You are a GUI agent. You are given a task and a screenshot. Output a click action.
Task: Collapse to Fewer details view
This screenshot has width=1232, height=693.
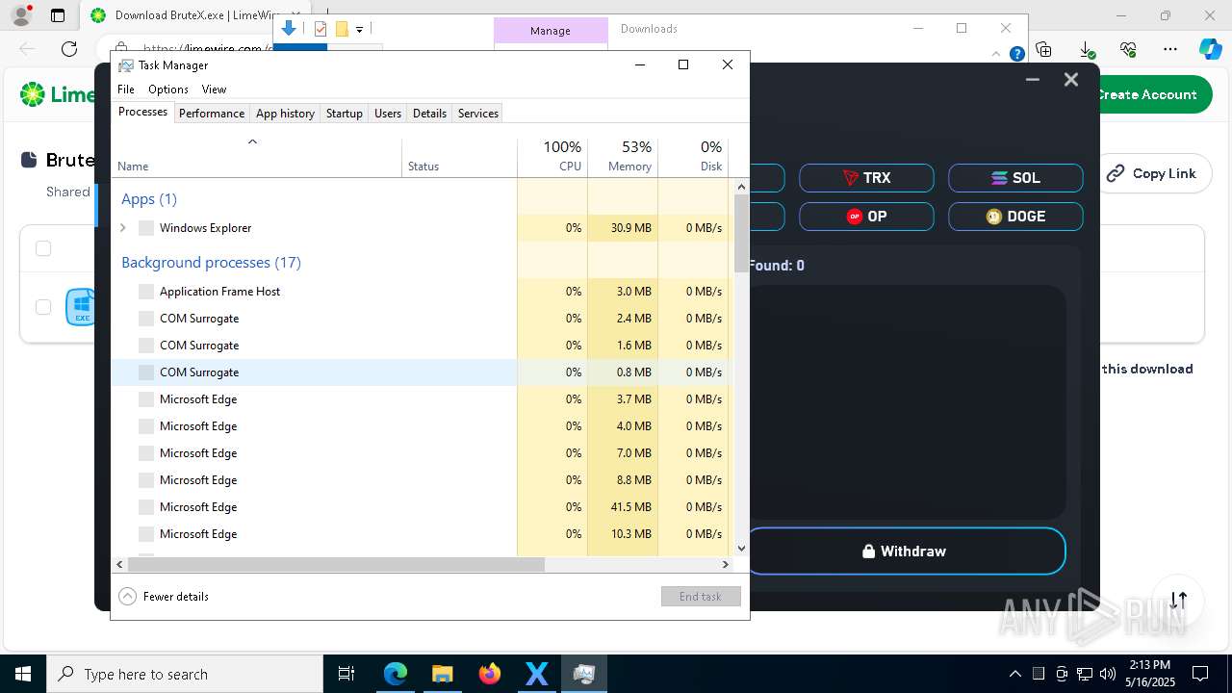tap(164, 597)
